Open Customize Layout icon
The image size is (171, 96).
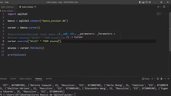(x=150, y=2)
